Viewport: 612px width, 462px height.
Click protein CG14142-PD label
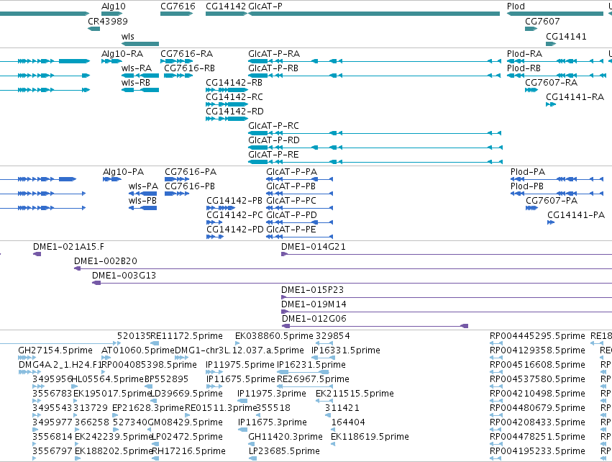[235, 230]
